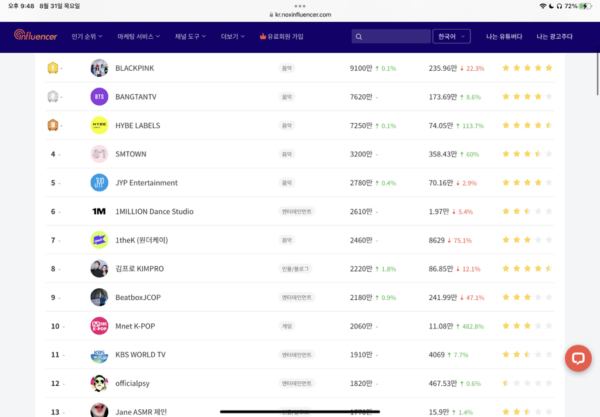Image resolution: width=600 pixels, height=417 pixels.
Task: Open the BLACKPINK channel avatar
Action: point(99,68)
